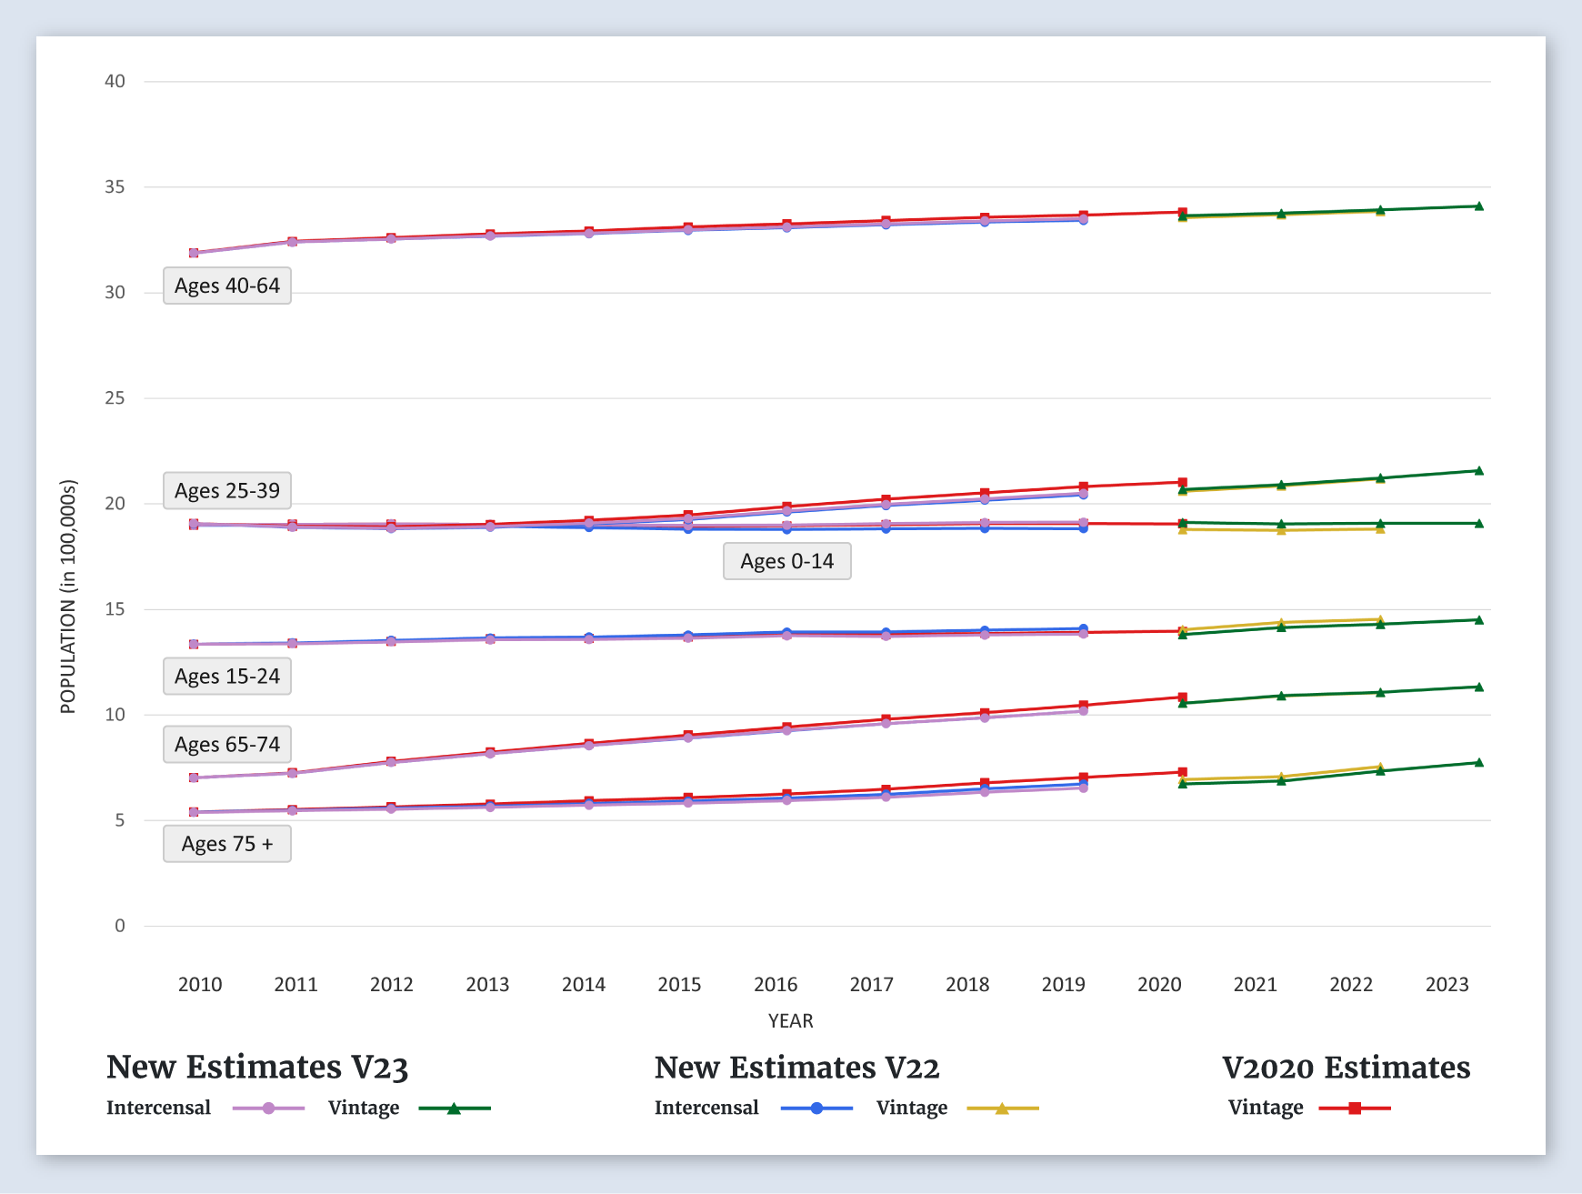
Task: Click the Ages 0-14 series label
Action: pos(786,561)
